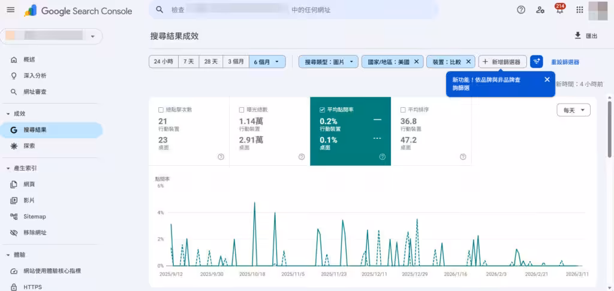Click the 裝置:比較 filter chip label
The image size is (614, 291).
point(447,62)
